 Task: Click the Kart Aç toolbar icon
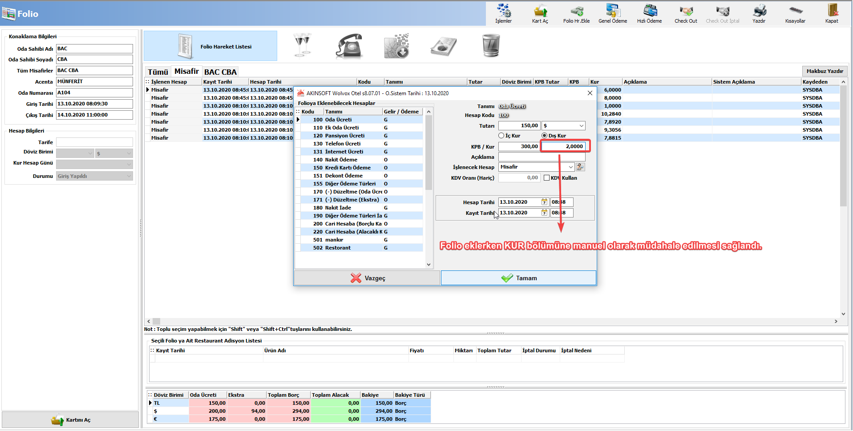(540, 13)
